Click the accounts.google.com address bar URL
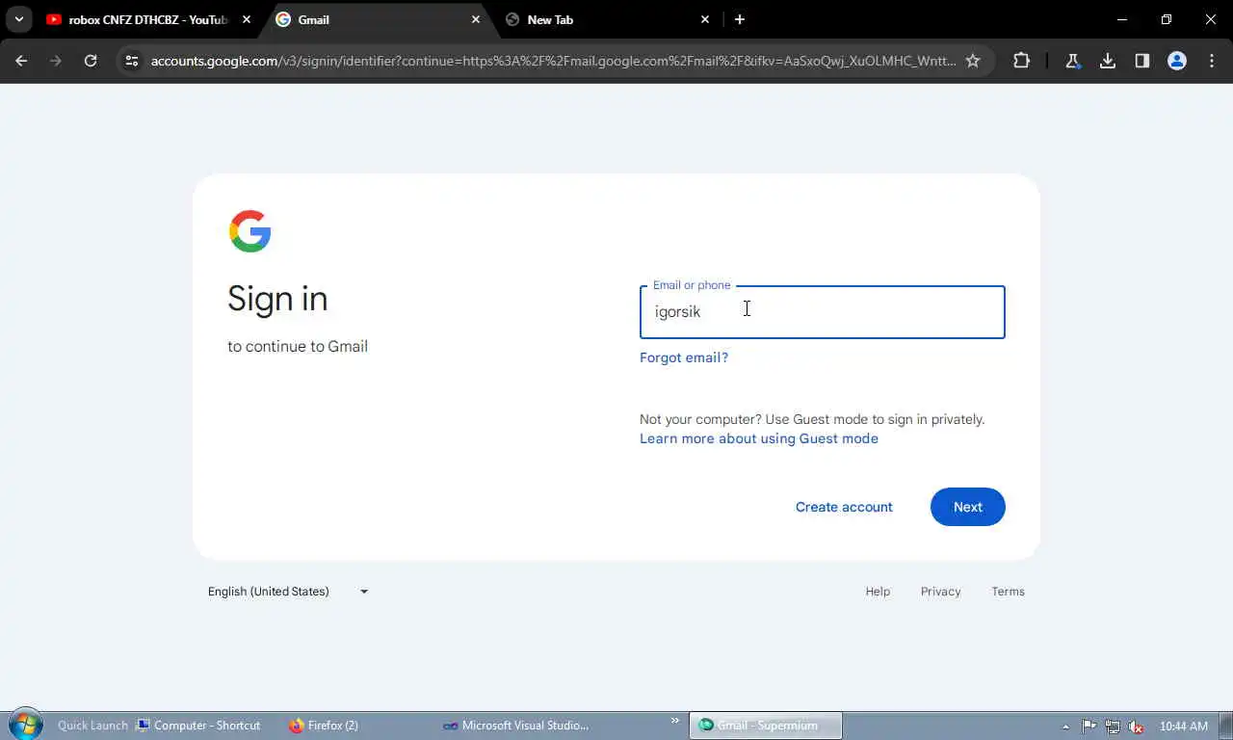This screenshot has width=1233, height=740. [x=553, y=61]
